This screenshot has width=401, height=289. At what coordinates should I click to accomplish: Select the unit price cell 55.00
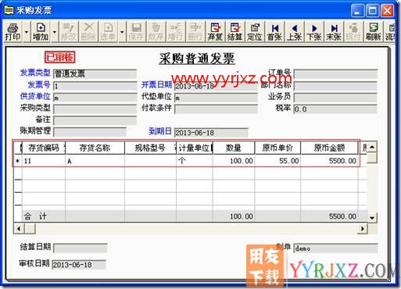click(x=277, y=161)
